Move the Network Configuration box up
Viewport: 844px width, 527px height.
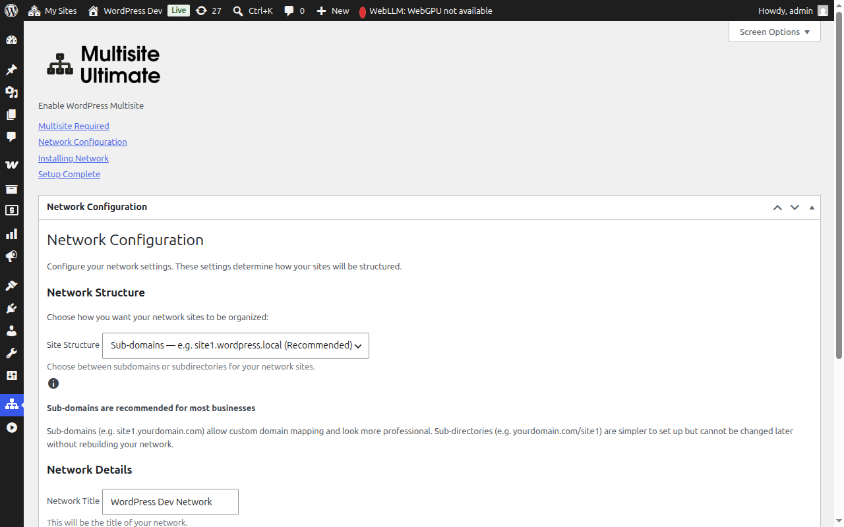click(x=777, y=208)
